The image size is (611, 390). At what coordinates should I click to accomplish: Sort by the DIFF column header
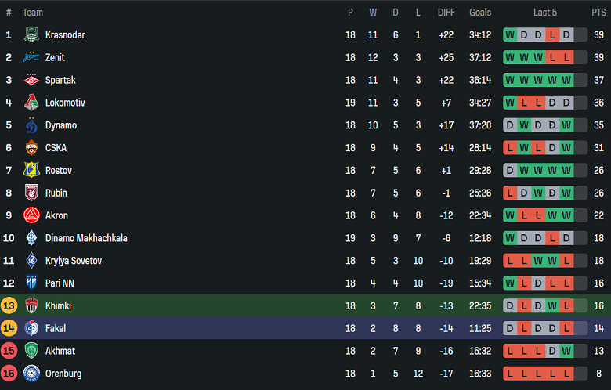click(x=446, y=13)
